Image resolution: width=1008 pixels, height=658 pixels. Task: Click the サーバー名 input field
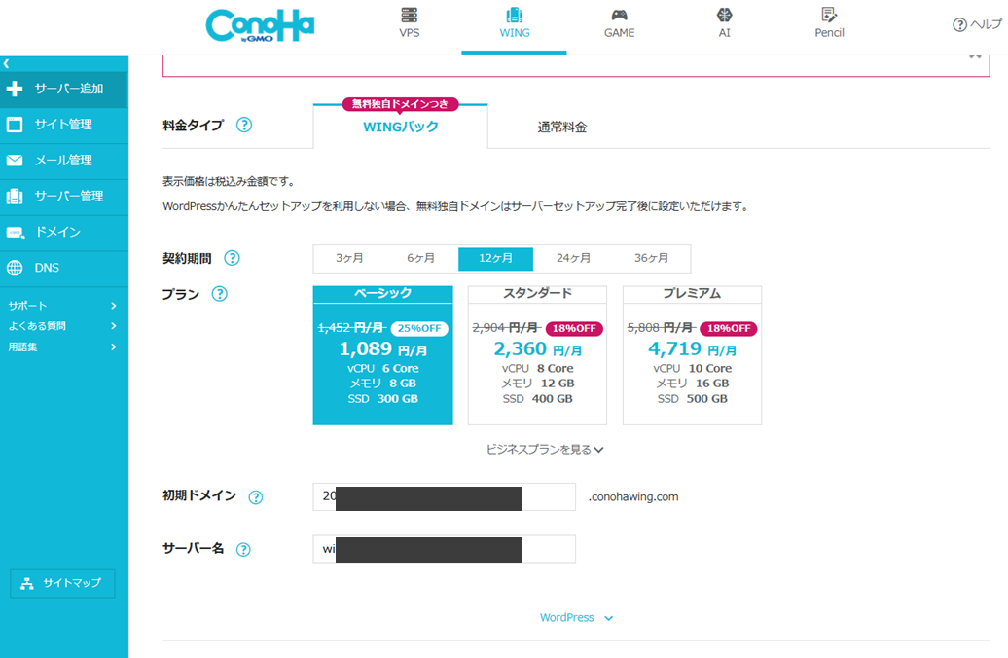coord(445,549)
